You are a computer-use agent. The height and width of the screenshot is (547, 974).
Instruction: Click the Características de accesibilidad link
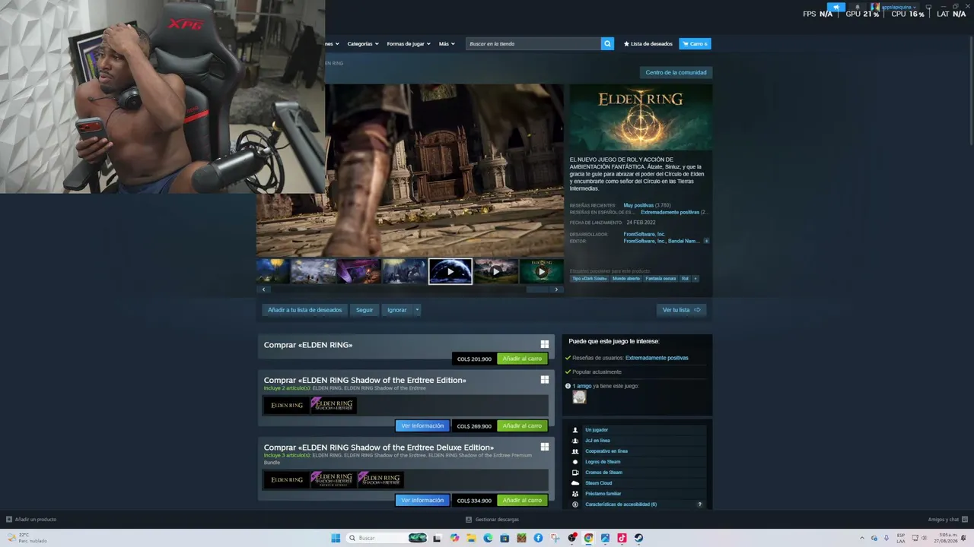point(621,504)
